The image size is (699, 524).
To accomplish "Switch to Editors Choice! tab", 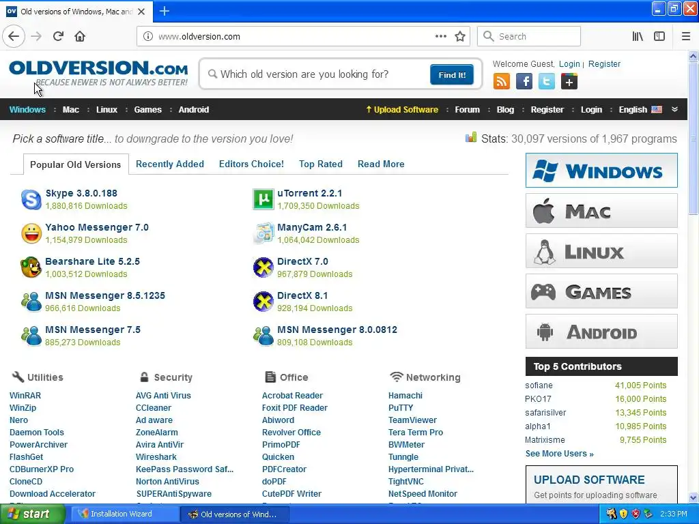I will pos(251,164).
